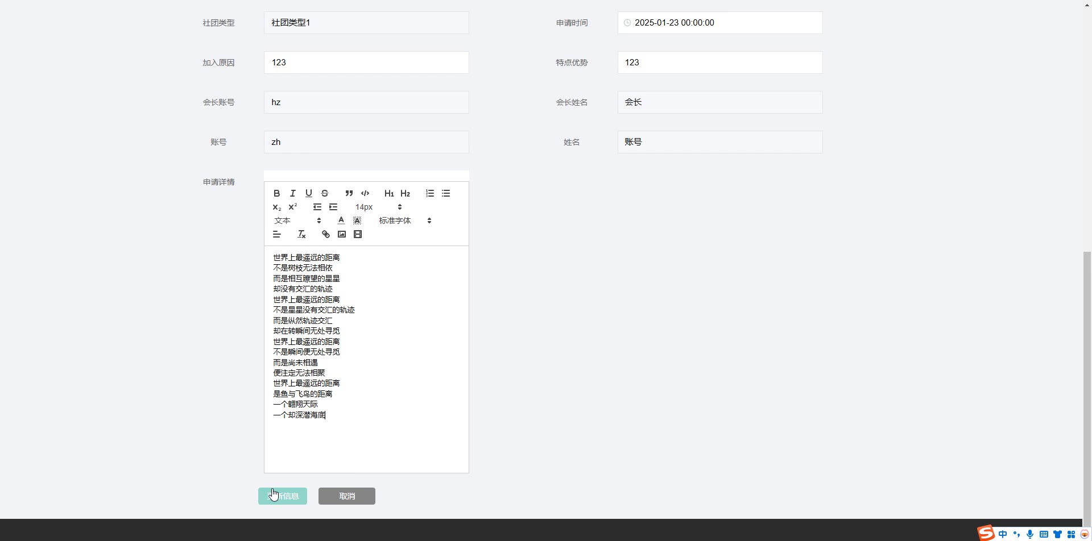Toggle bold formatting in the editor toolbar
1092x541 pixels.
pos(277,193)
